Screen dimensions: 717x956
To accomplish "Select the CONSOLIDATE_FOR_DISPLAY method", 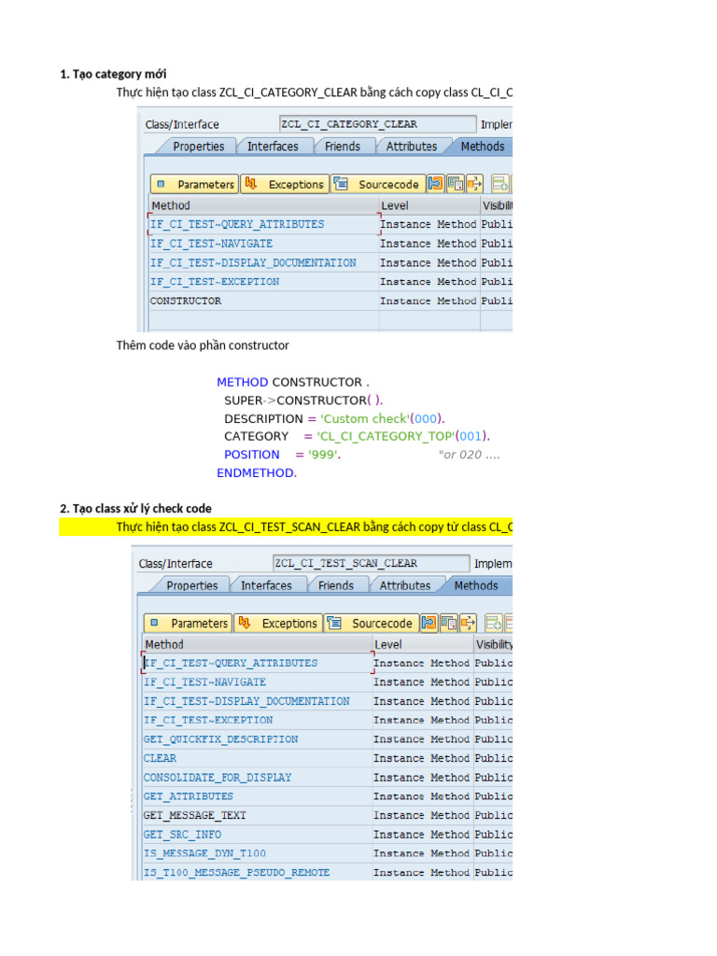I will [x=217, y=778].
